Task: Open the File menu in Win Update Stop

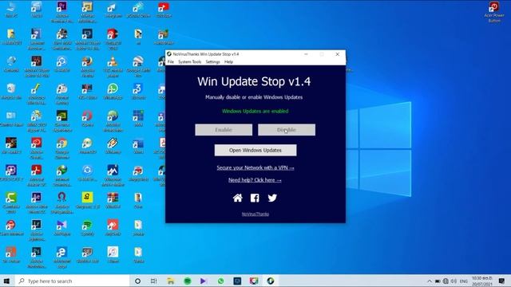Action: [170, 62]
